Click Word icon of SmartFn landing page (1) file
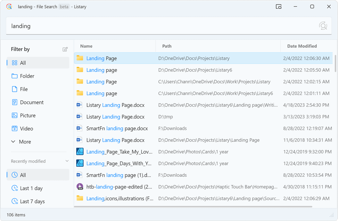This screenshot has height=221, width=338. click(79, 175)
